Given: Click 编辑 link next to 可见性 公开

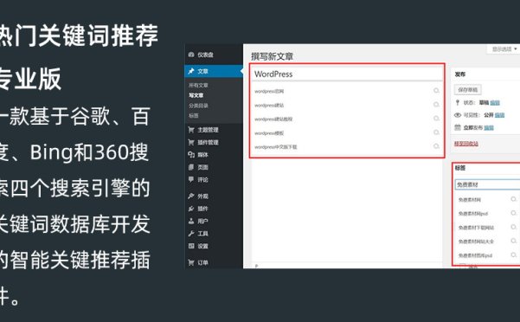Looking at the screenshot, I should point(499,115).
